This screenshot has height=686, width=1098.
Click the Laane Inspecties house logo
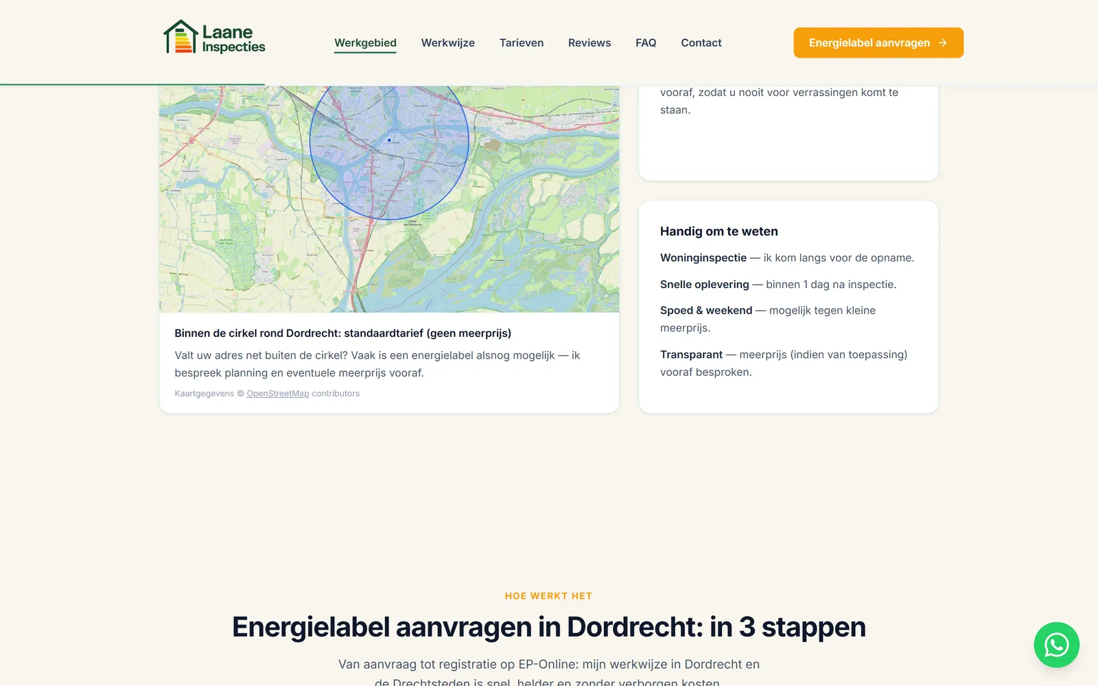coord(180,37)
